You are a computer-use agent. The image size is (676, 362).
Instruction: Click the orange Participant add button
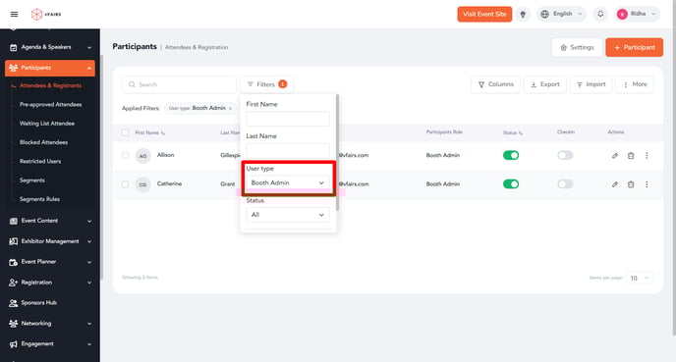(x=634, y=47)
